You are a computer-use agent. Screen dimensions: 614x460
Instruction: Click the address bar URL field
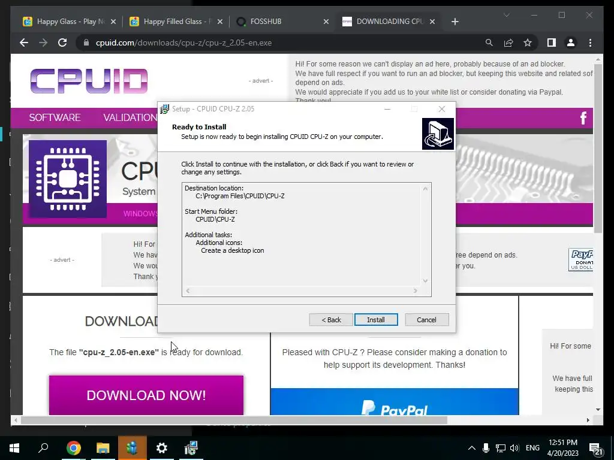pos(282,43)
